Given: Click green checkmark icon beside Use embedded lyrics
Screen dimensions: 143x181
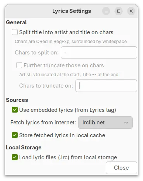Looking at the screenshot, I should point(15,110).
